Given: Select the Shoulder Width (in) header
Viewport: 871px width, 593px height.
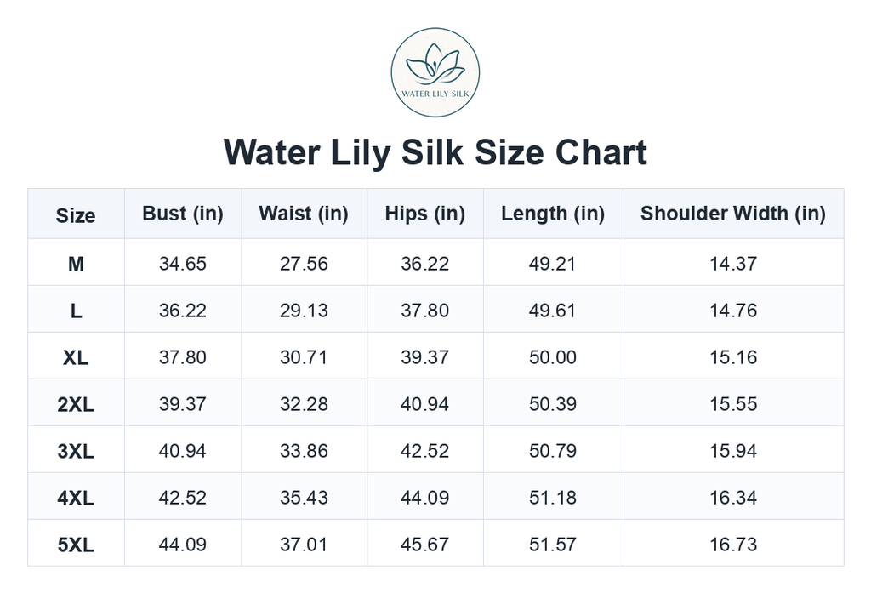Looking at the screenshot, I should pyautogui.click(x=733, y=214).
